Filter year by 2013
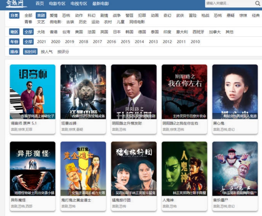262x216 pixels. [x=153, y=42]
